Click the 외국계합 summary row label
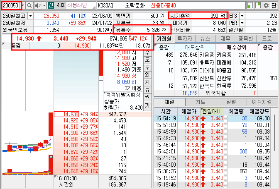The width and height of the screenshot is (279, 189). [215, 93]
